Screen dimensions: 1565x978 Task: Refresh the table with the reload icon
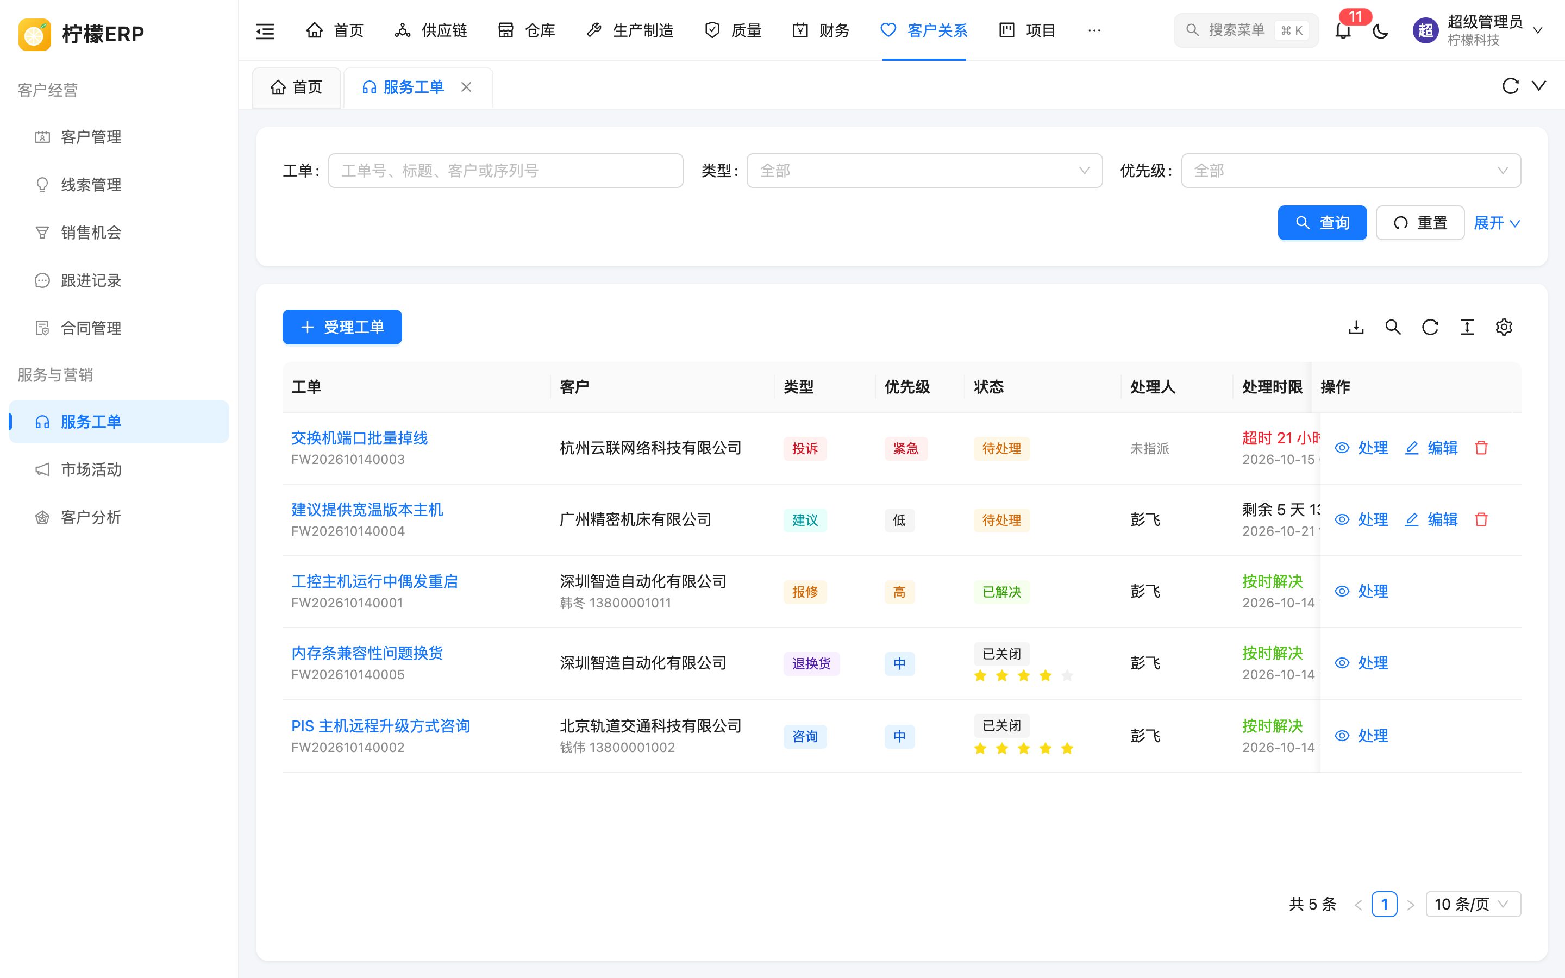coord(1430,327)
